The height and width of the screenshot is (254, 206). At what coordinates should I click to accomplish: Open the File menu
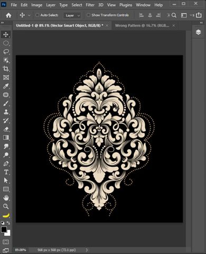14,5
